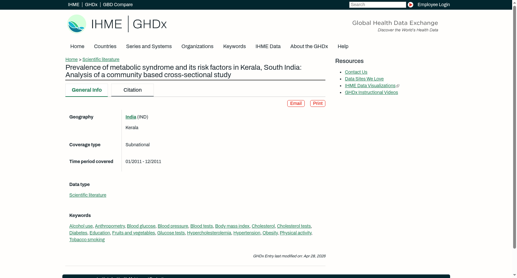
Task: Open About the GHDx menu item
Action: (309, 46)
